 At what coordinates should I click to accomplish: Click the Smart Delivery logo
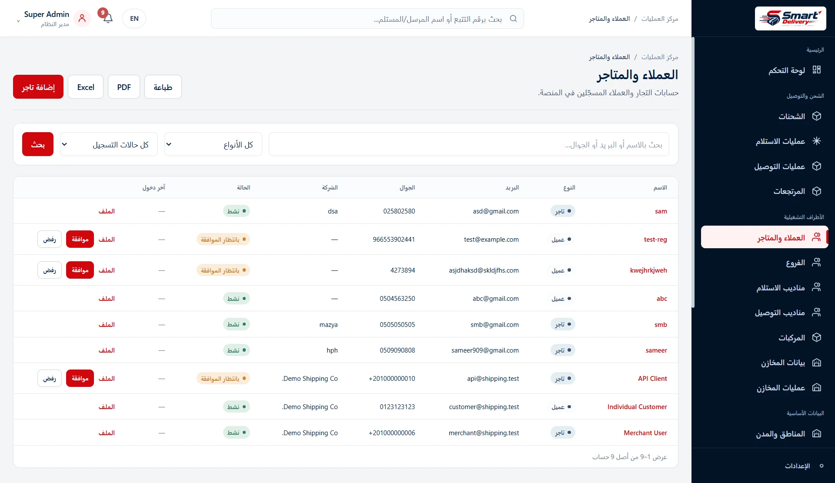click(x=790, y=18)
